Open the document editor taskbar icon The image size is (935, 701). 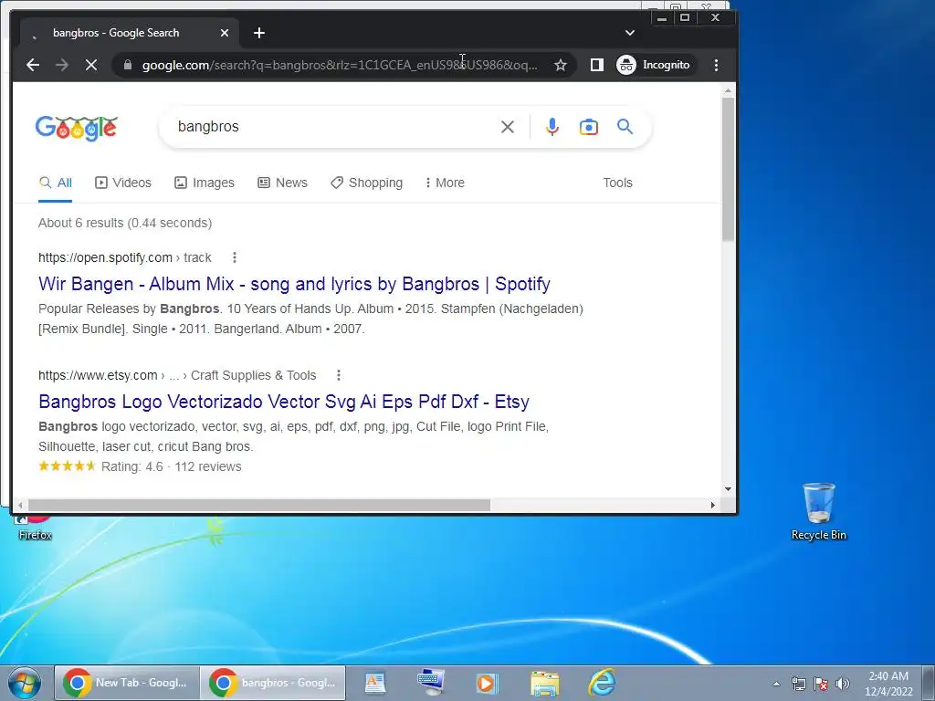click(375, 683)
